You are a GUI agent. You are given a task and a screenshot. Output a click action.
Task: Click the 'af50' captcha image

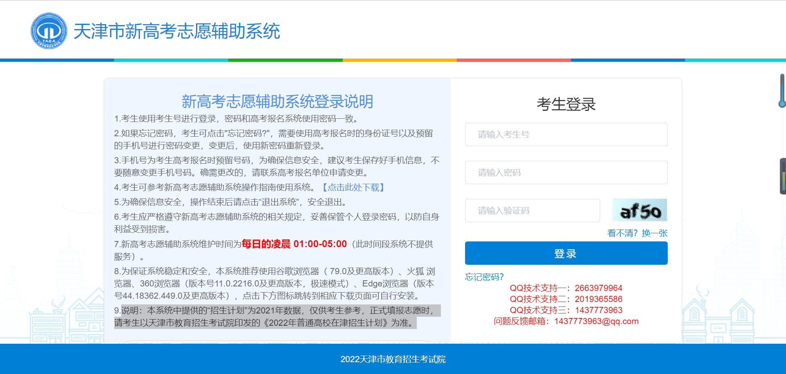pyautogui.click(x=640, y=210)
